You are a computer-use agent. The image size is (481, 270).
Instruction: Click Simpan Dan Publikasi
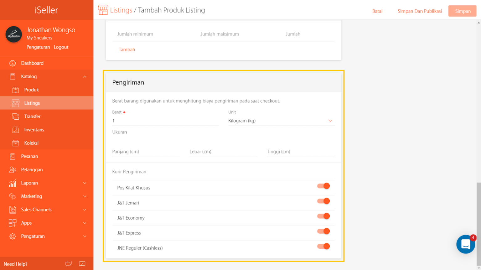(x=420, y=11)
